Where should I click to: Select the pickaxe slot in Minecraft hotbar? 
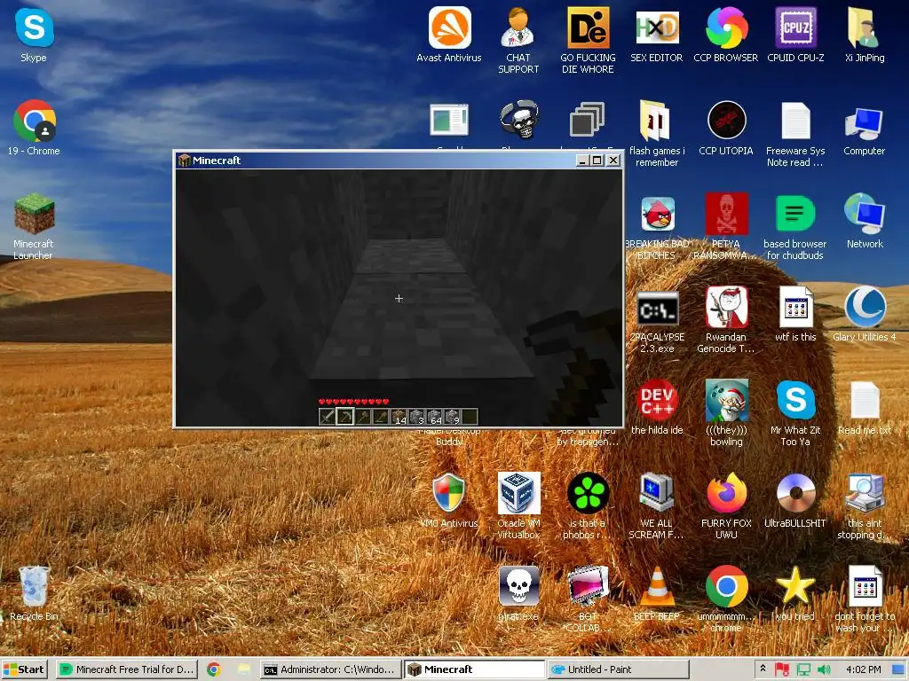[345, 417]
